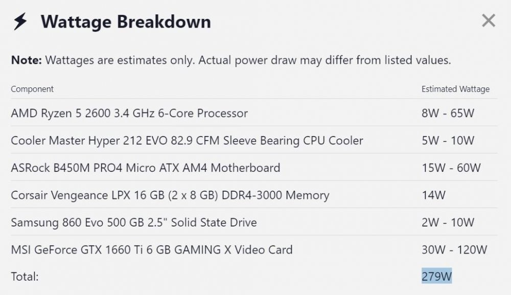Click the 30W - 120W video card wattage
The width and height of the screenshot is (511, 295).
click(454, 249)
